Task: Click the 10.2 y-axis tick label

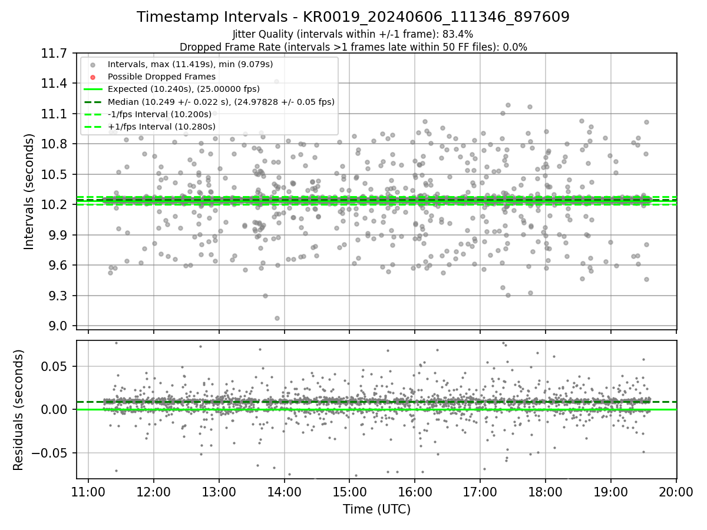Action: pyautogui.click(x=54, y=205)
